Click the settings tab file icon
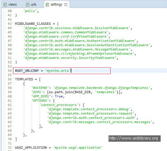 click(47, 5)
